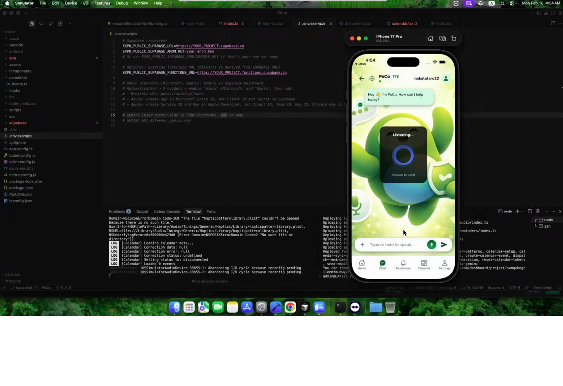This screenshot has height=386, width=563.
Task: Maximize the terminal panel with the caret
Action: [554, 212]
